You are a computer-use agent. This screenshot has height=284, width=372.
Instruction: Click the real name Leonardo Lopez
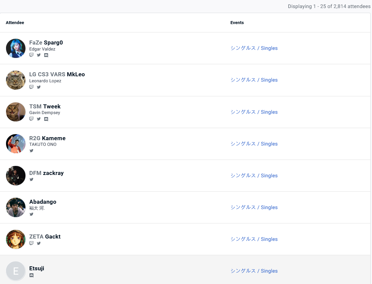[x=45, y=81]
